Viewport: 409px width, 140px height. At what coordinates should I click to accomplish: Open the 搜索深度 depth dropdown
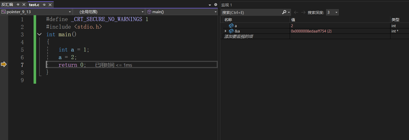pyautogui.click(x=332, y=12)
